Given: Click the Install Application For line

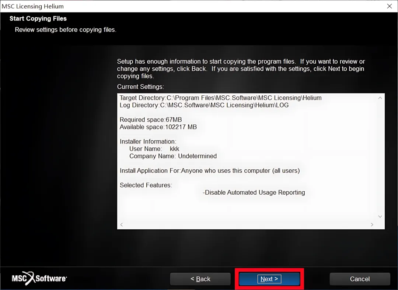Looking at the screenshot, I should [210, 171].
